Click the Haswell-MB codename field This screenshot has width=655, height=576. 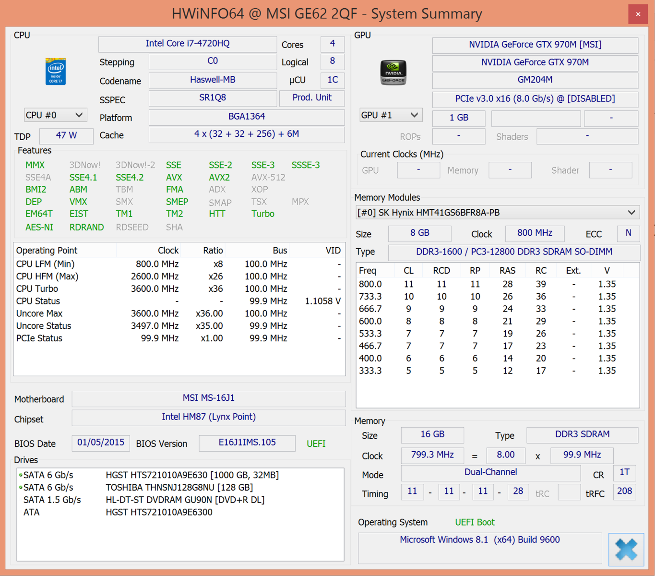213,80
